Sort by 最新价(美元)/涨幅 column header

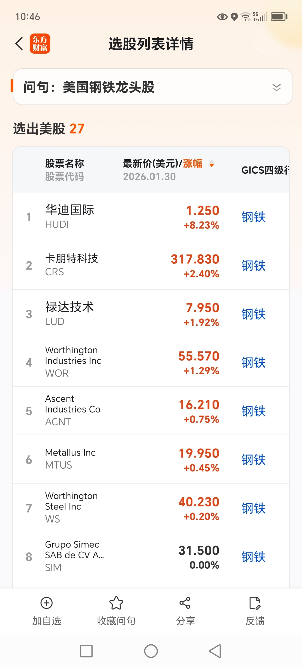[162, 163]
